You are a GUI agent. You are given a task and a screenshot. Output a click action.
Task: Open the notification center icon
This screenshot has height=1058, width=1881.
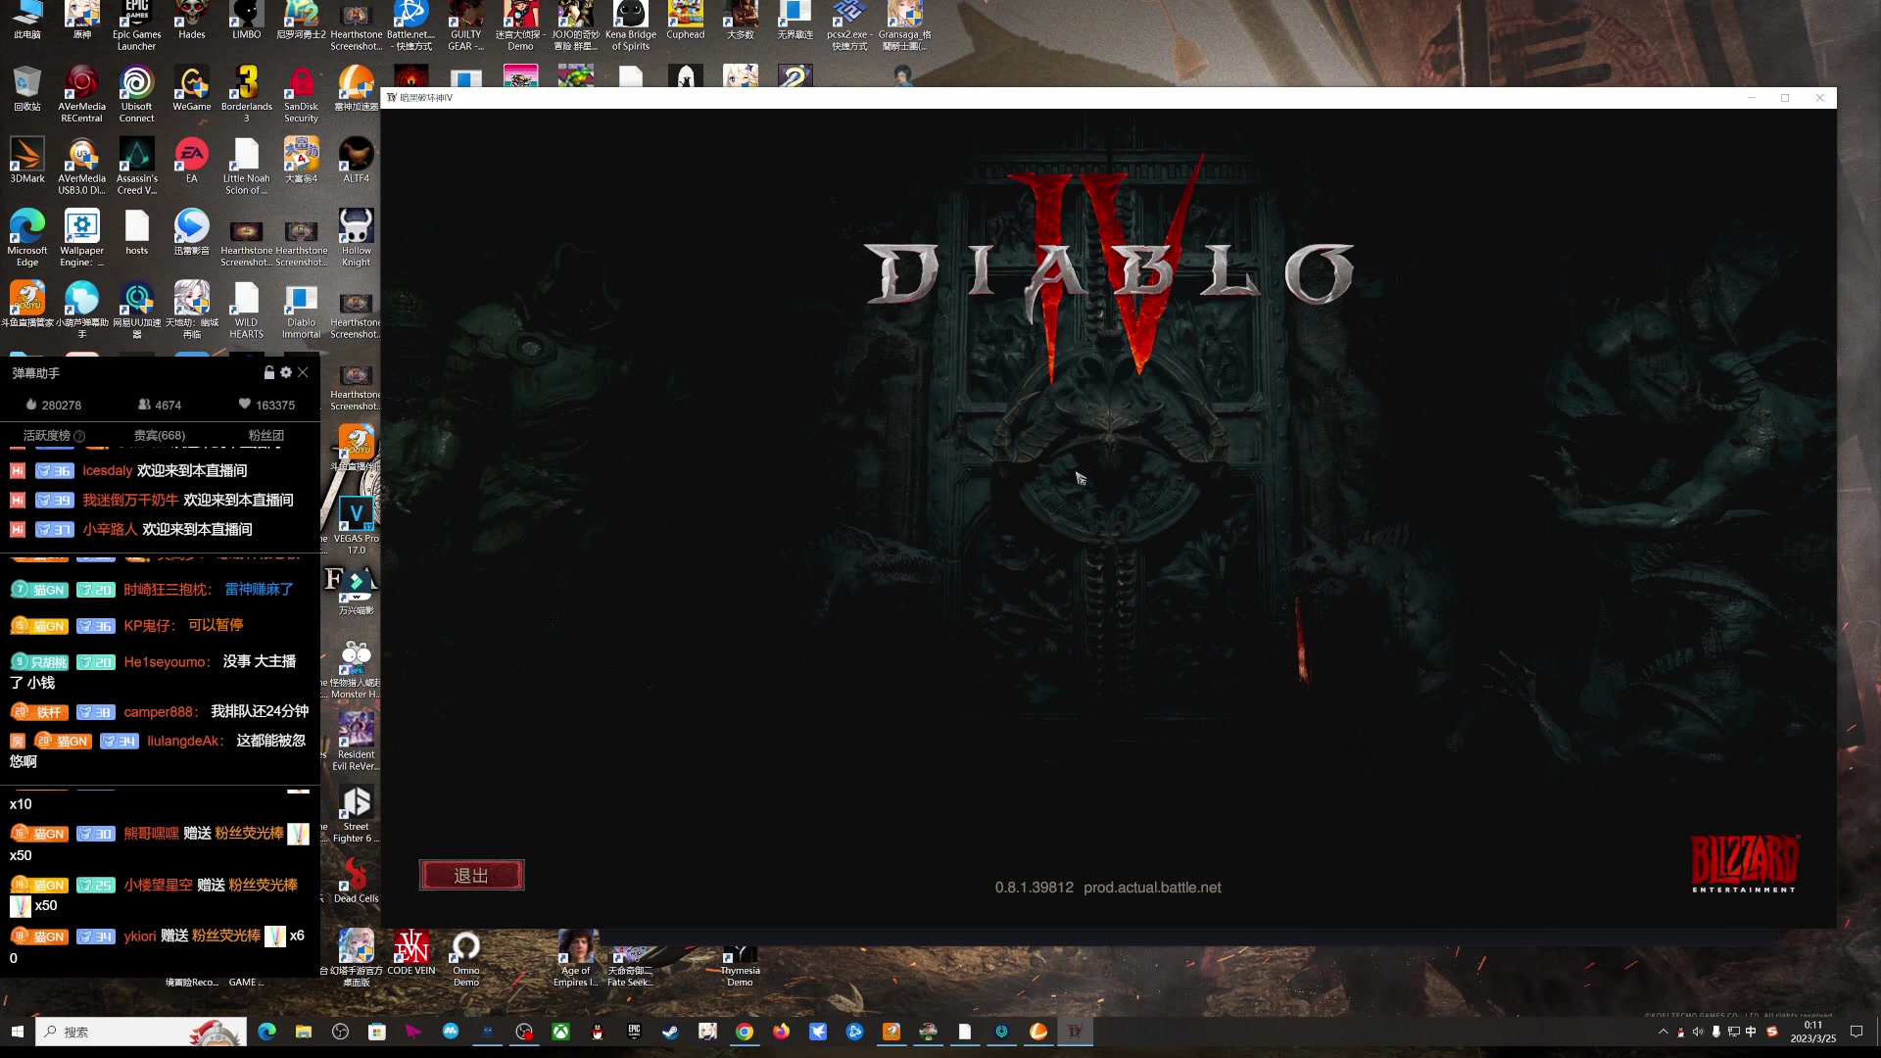pyautogui.click(x=1856, y=1032)
